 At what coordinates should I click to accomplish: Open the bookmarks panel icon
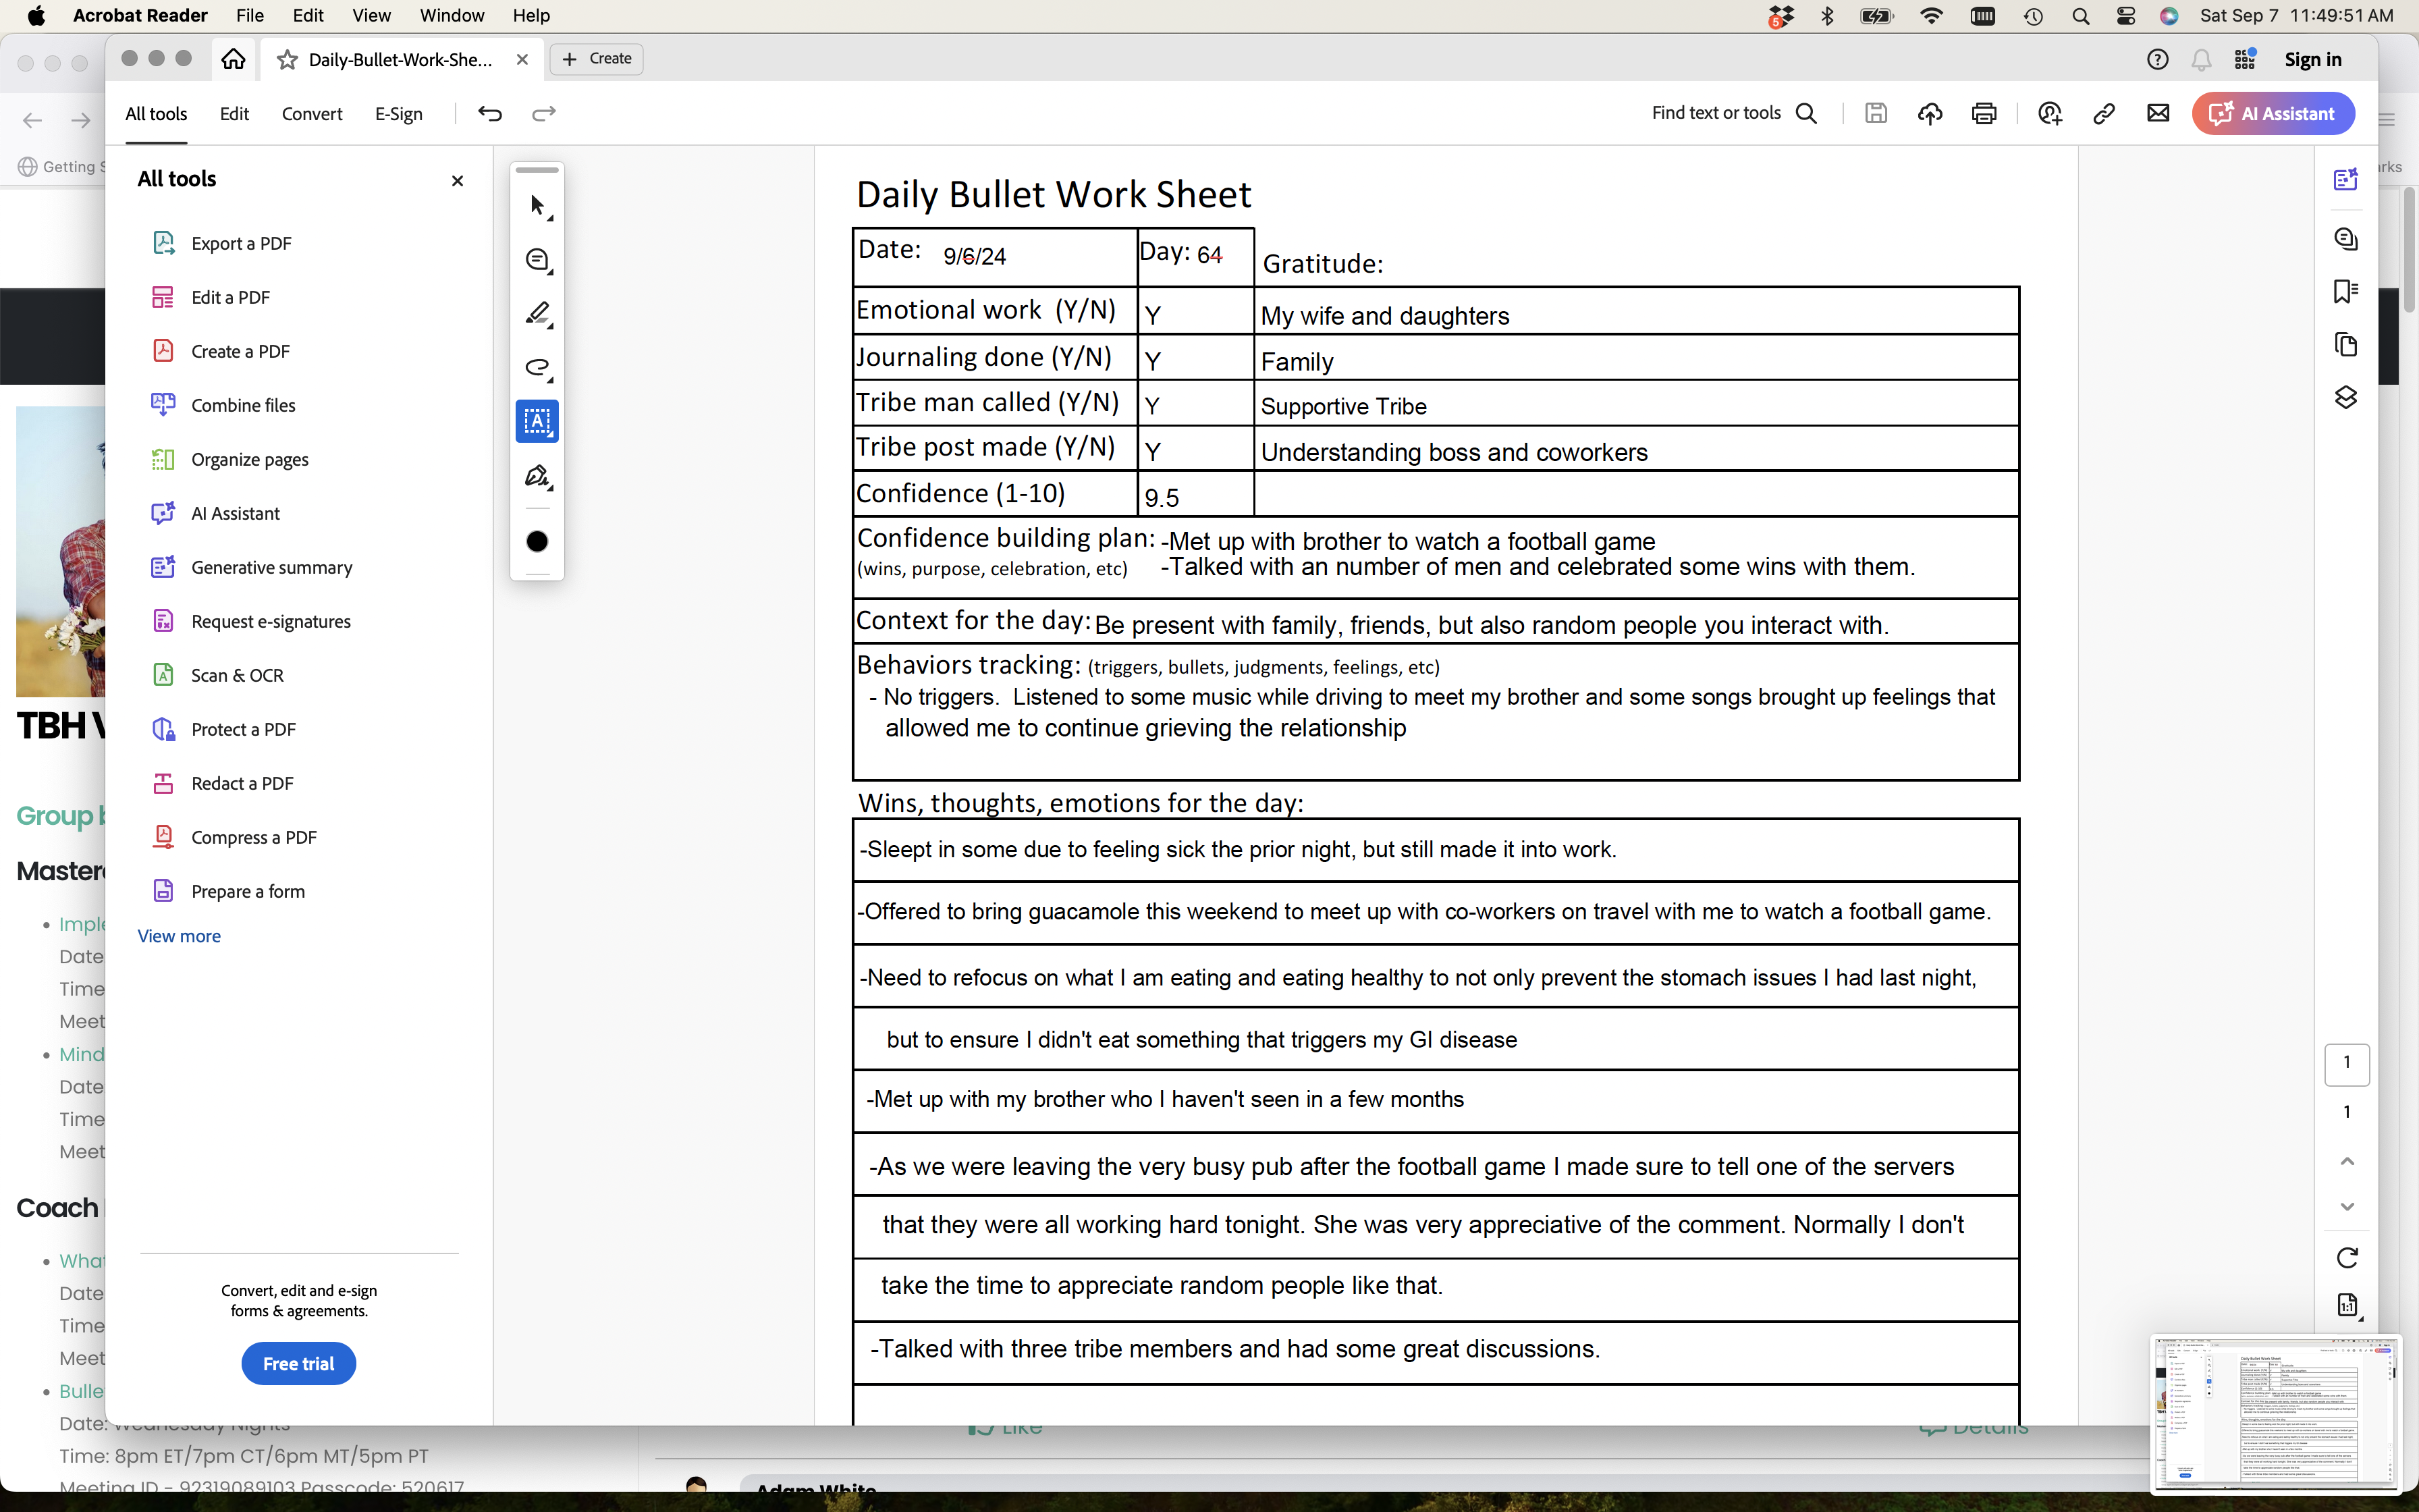click(x=2345, y=291)
